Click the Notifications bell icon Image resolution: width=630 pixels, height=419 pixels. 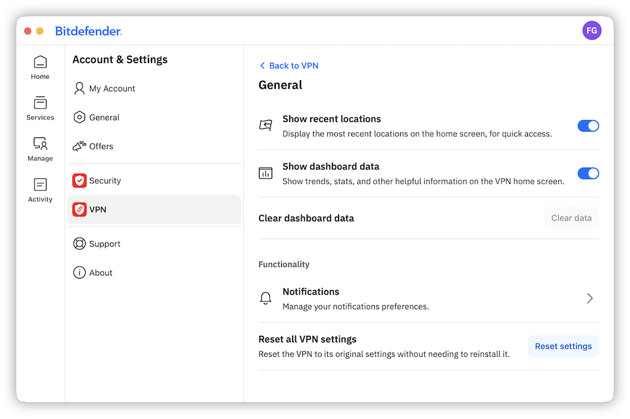click(266, 298)
